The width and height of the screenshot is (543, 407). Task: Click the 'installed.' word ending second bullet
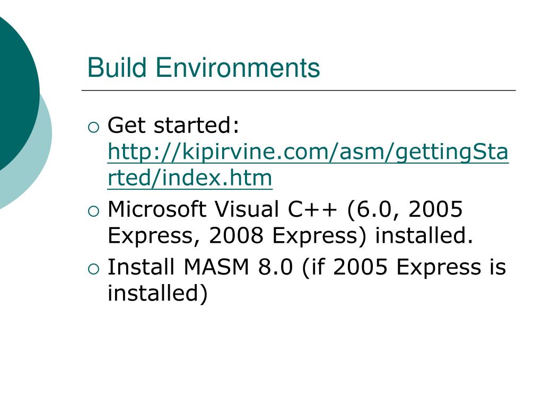point(424,235)
